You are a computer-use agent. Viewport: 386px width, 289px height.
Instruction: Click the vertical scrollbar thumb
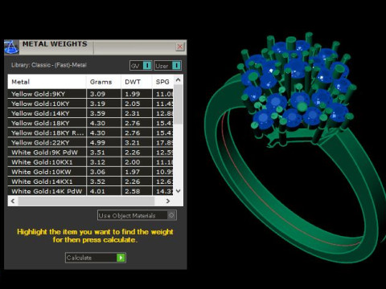178,104
